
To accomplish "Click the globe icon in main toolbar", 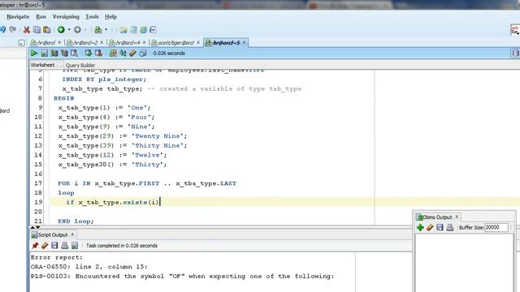I will pos(143,30).
